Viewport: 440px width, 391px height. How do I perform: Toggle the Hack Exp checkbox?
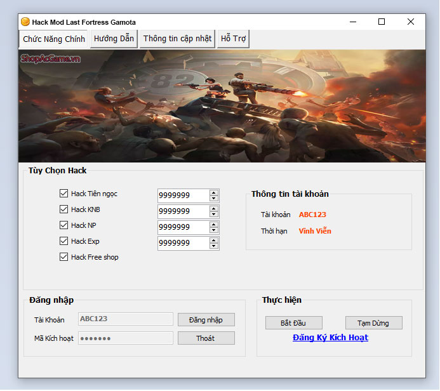pyautogui.click(x=63, y=241)
